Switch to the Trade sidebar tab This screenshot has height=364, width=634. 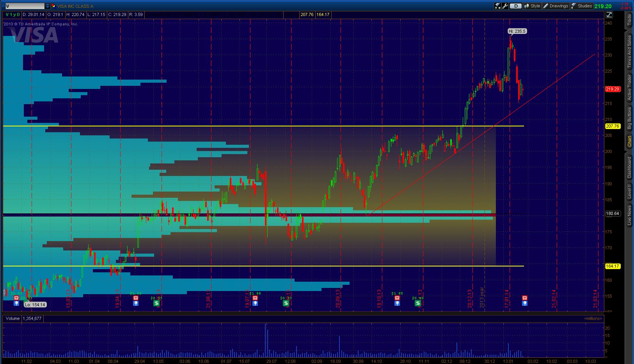pyautogui.click(x=629, y=20)
